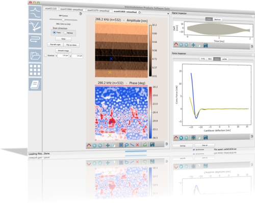Select pan tool in Signal Inspector toolbar
Image resolution: width=255 pixels, height=203 pixels.
(193, 45)
